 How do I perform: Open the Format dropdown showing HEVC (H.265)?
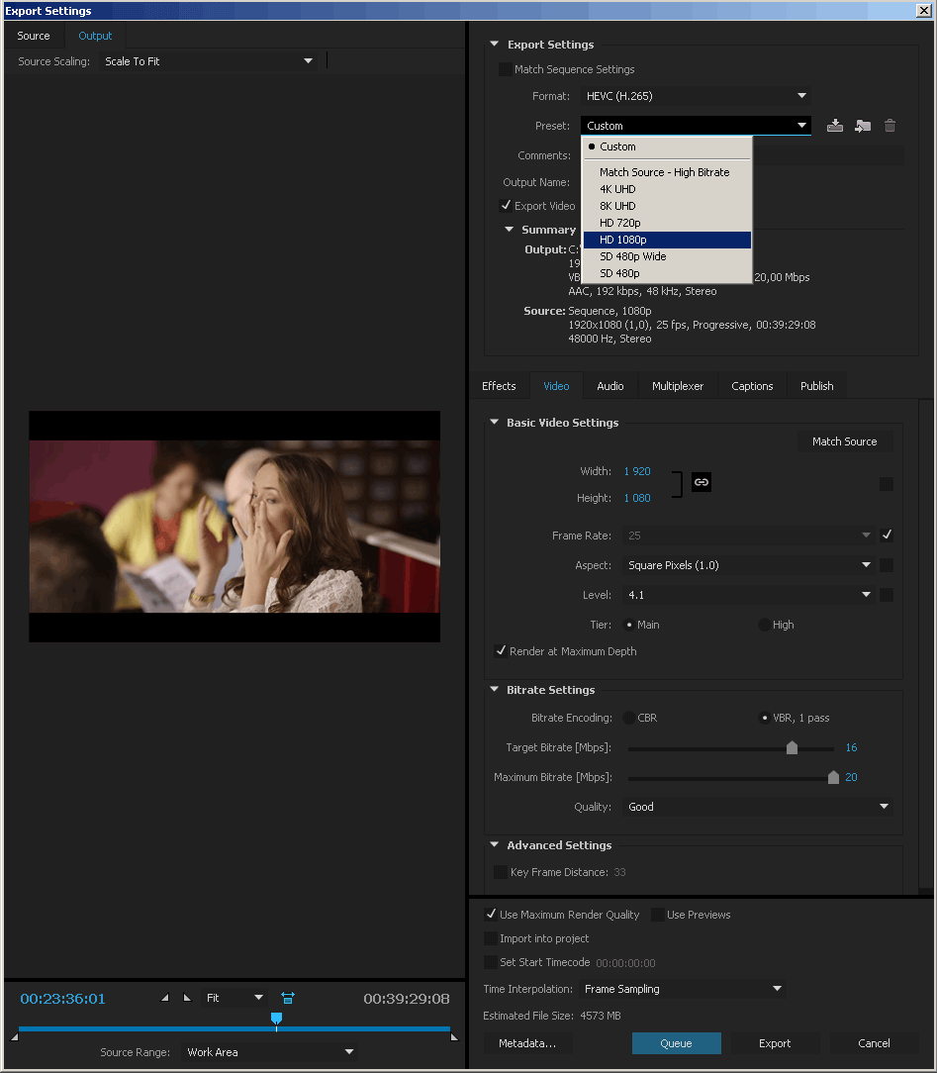pyautogui.click(x=696, y=96)
